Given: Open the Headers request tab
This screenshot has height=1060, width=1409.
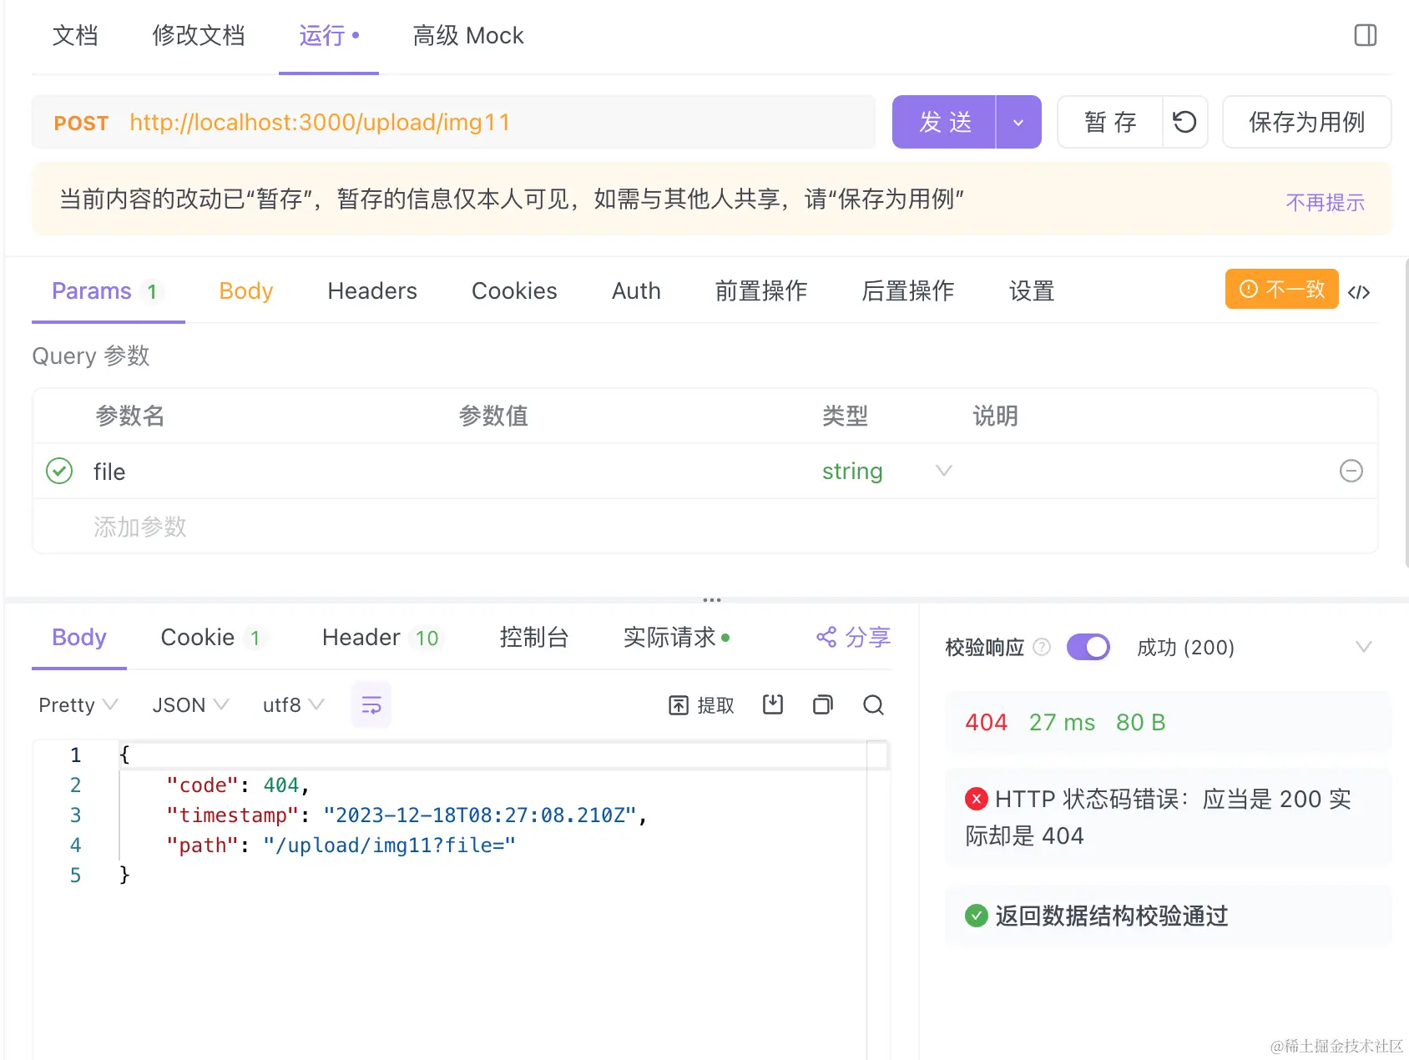Looking at the screenshot, I should (372, 291).
